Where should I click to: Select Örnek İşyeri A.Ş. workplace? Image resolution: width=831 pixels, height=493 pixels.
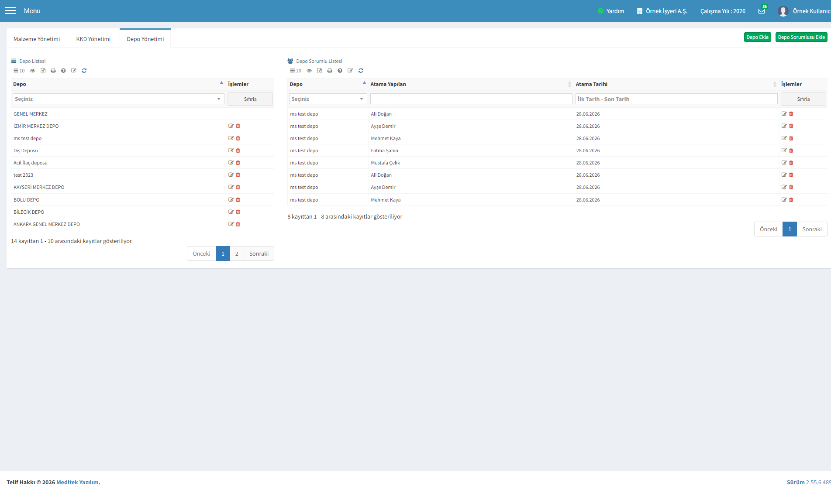[662, 11]
